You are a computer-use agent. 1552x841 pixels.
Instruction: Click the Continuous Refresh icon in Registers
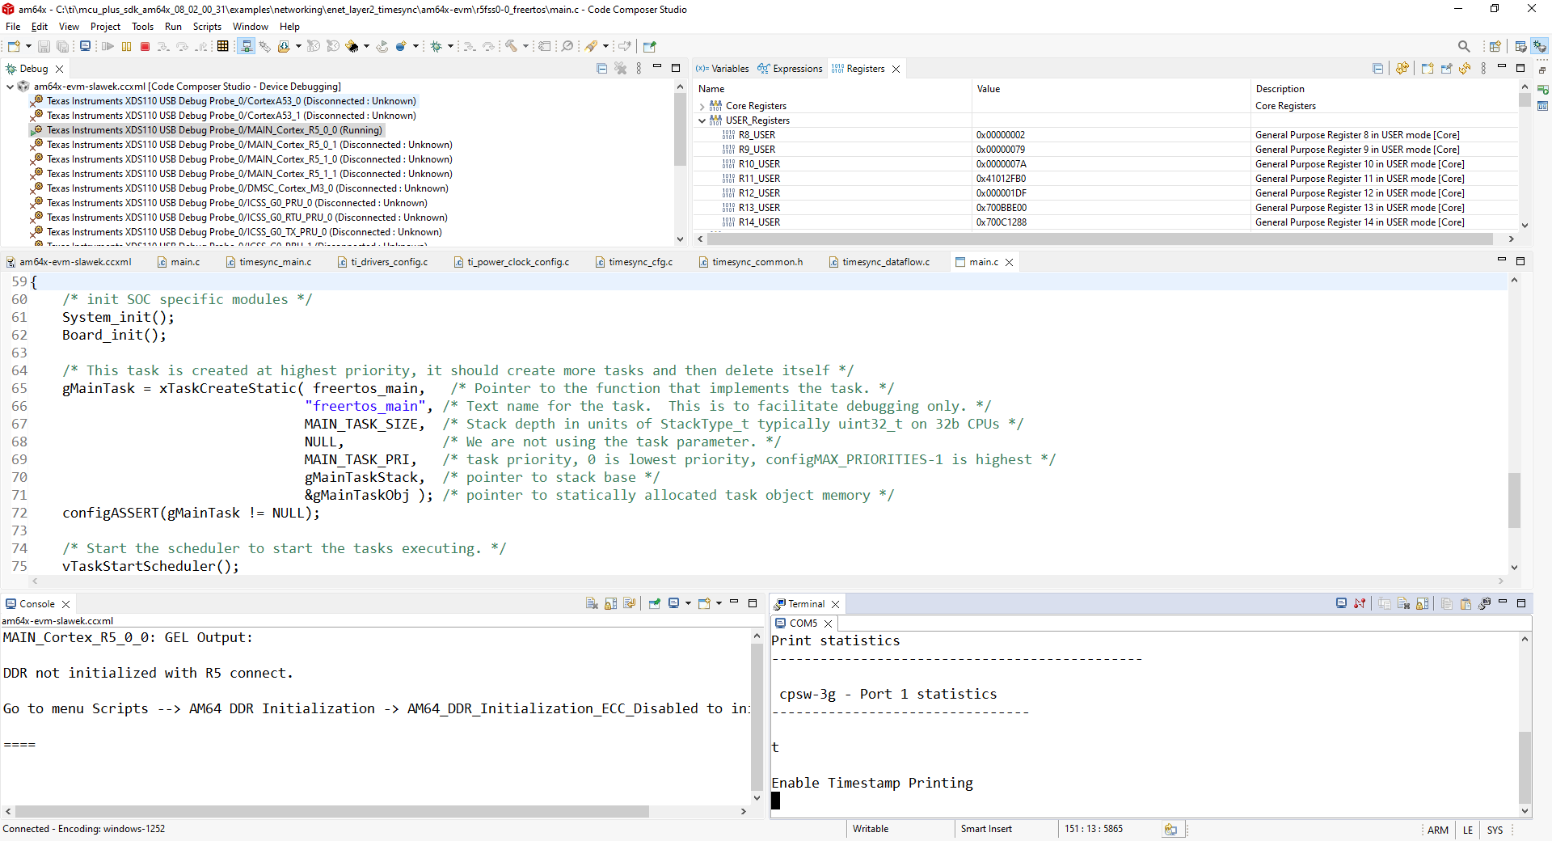(1402, 69)
